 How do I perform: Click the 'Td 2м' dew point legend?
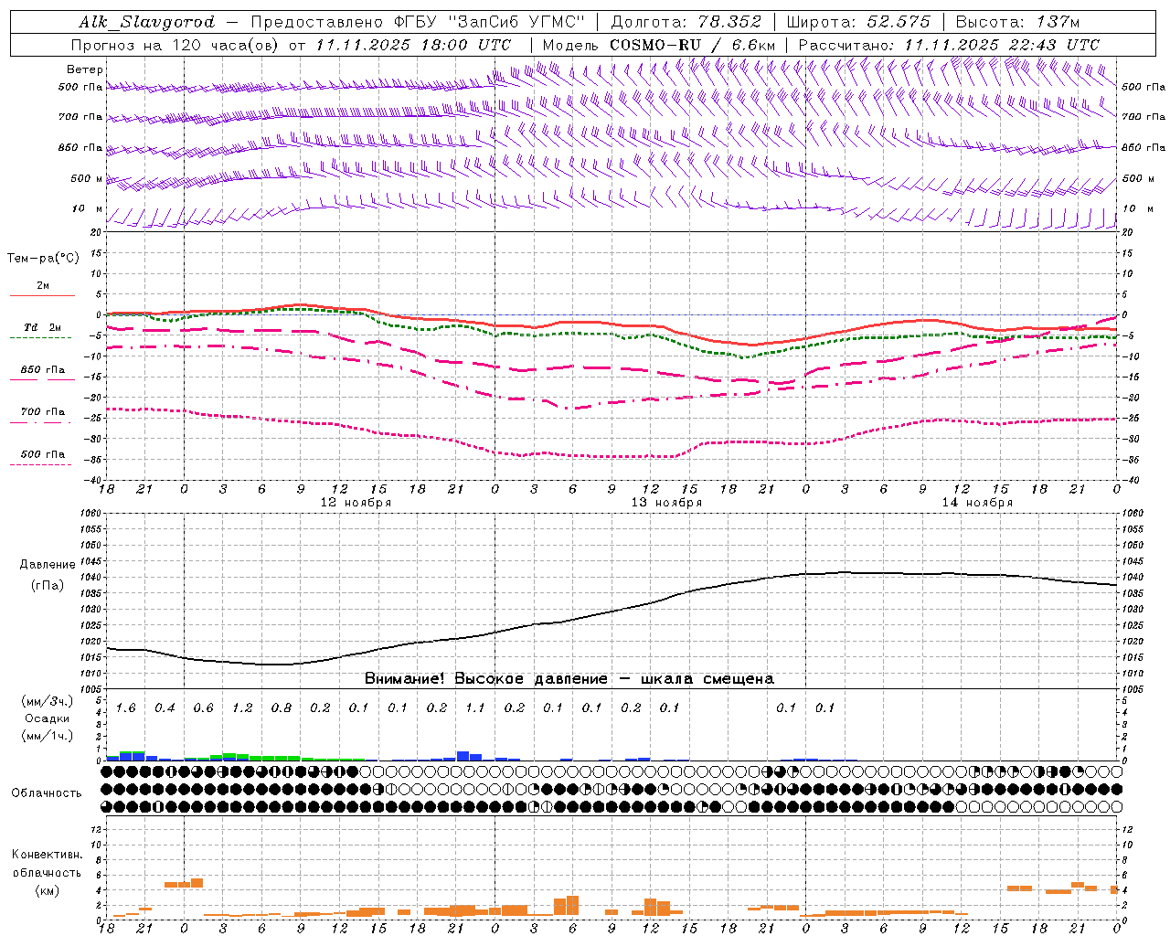click(x=42, y=327)
